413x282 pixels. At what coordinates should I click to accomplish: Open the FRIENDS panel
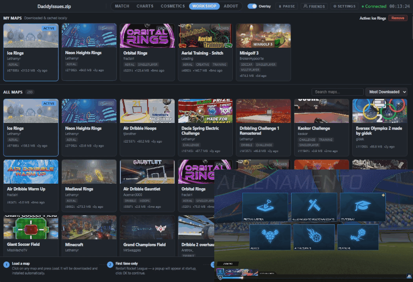pos(314,6)
